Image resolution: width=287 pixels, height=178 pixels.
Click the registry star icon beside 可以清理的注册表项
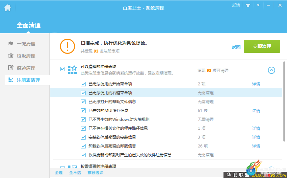[72, 70]
